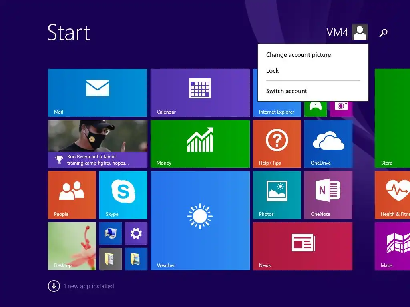
Task: Open the Calendar tile
Action: [200, 93]
